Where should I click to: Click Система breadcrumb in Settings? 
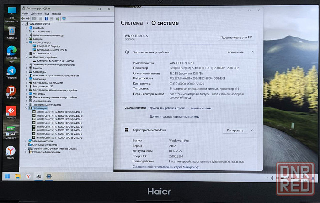(x=132, y=23)
